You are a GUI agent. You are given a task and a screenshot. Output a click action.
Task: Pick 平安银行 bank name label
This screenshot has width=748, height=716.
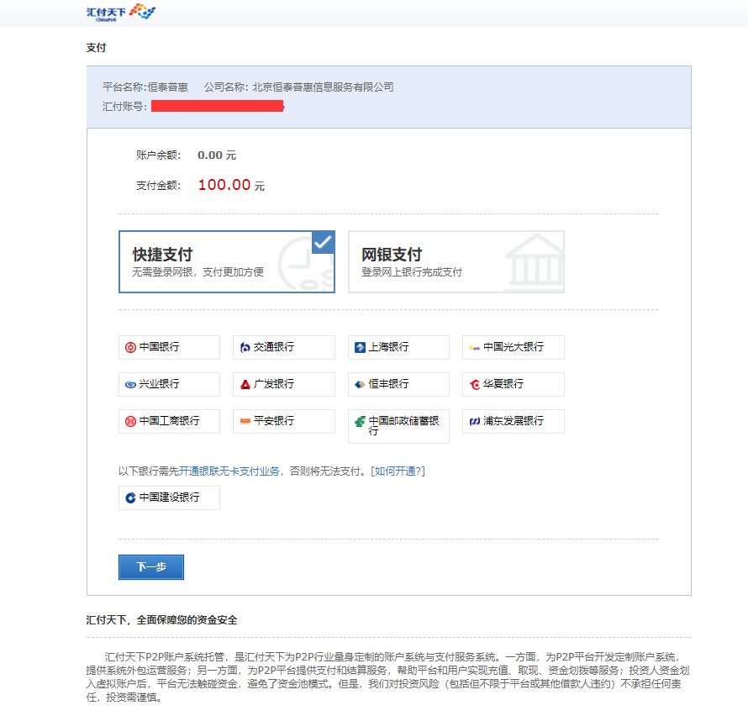click(274, 421)
